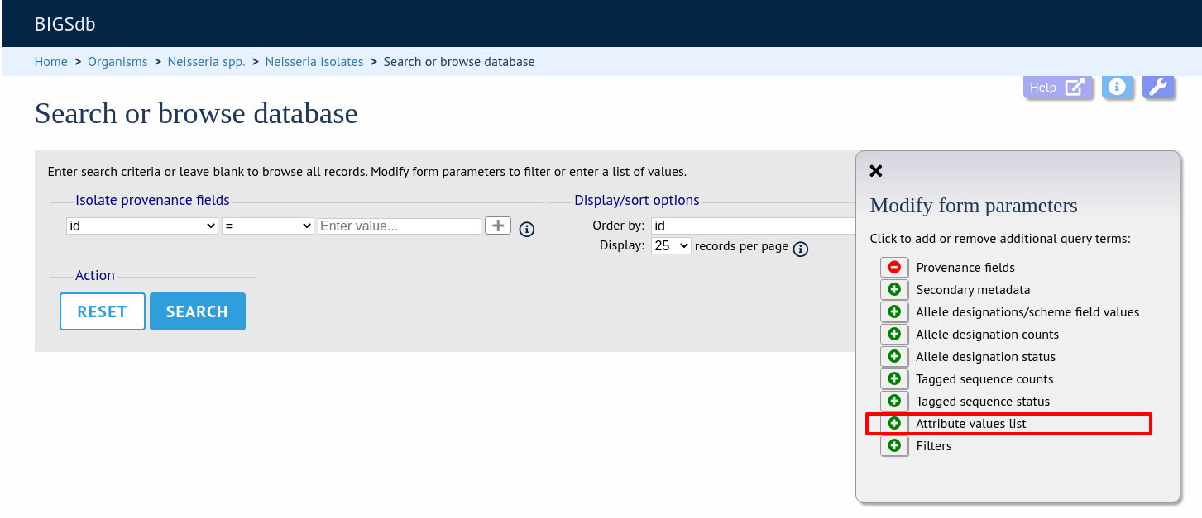1202x518 pixels.
Task: Open Neisseria isolates breadcrumb link
Action: point(314,62)
